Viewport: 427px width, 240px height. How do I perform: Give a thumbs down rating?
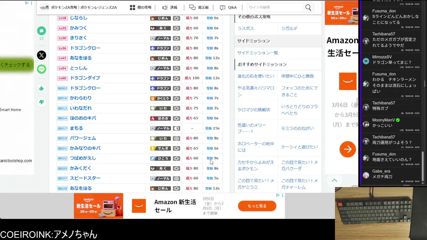pos(41,102)
